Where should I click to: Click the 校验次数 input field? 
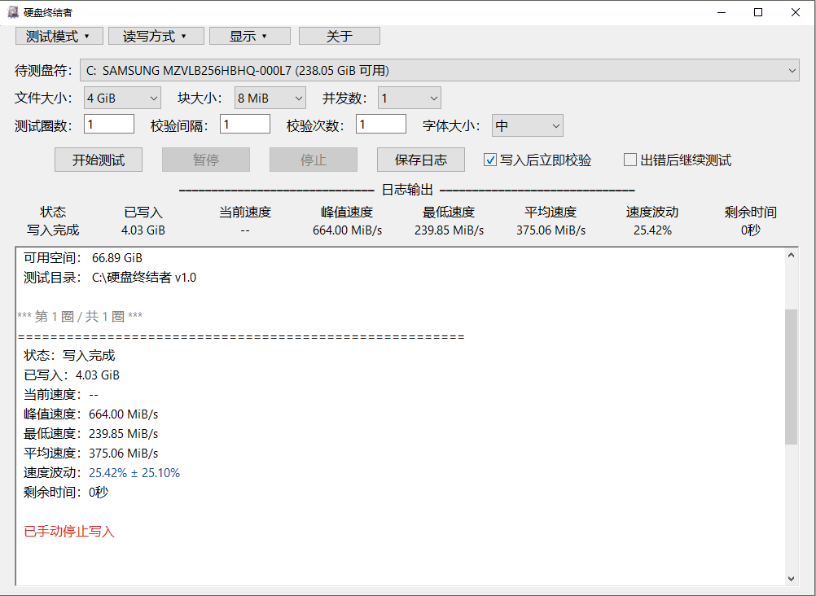(x=381, y=125)
